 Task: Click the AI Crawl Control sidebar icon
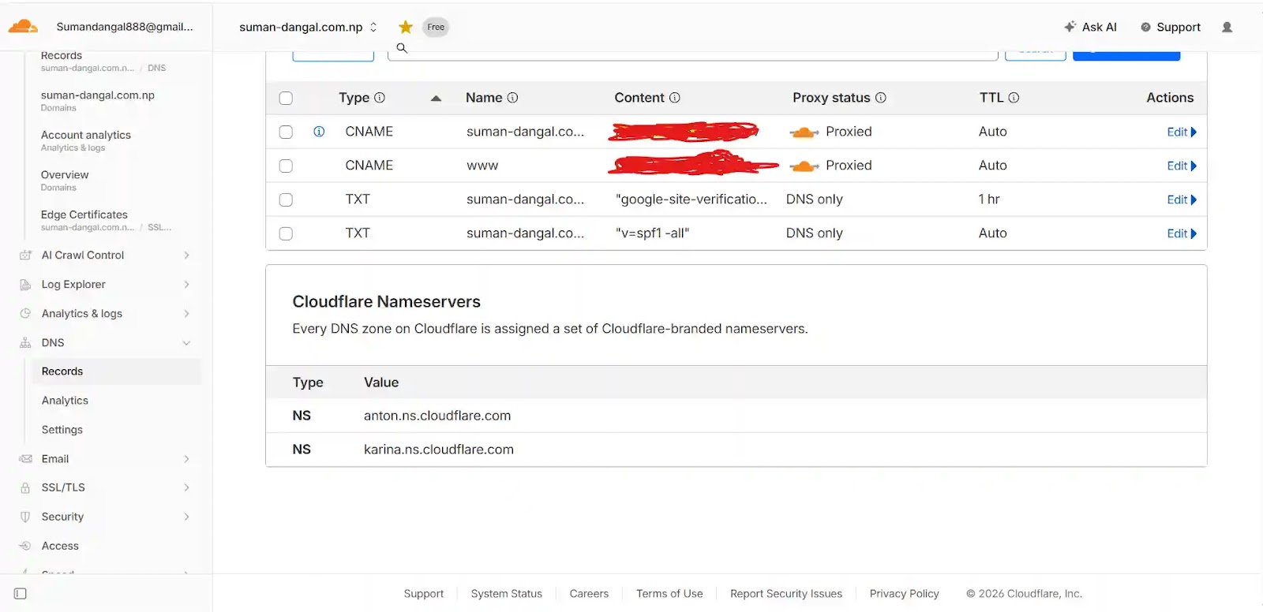pos(25,256)
